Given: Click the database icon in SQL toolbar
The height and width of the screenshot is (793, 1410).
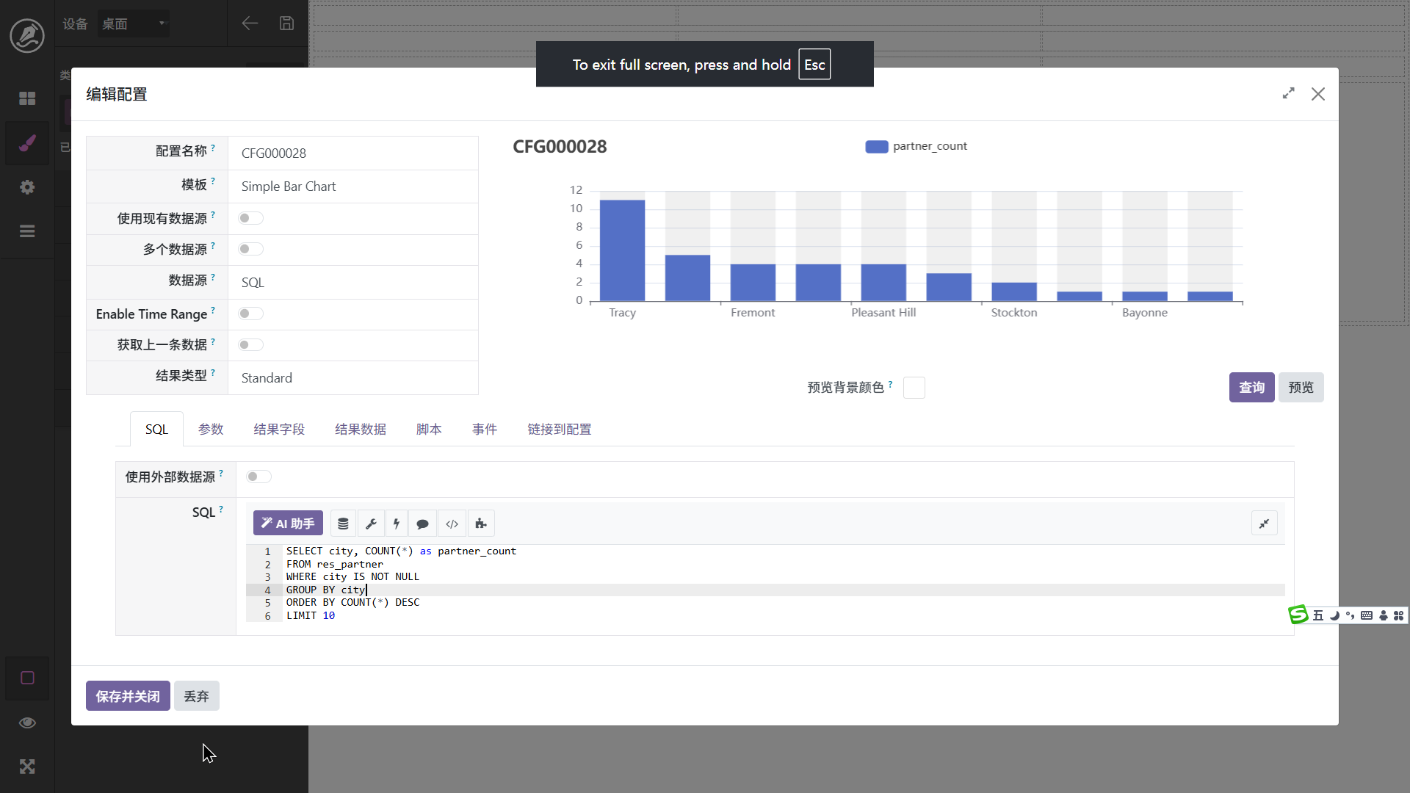Looking at the screenshot, I should (x=343, y=524).
